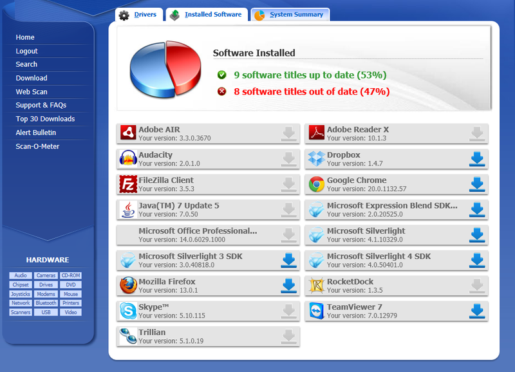Click greyed download arrow for Java 7 Update 5

pos(288,210)
